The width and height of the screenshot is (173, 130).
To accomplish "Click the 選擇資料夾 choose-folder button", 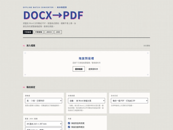I will 93,69.
